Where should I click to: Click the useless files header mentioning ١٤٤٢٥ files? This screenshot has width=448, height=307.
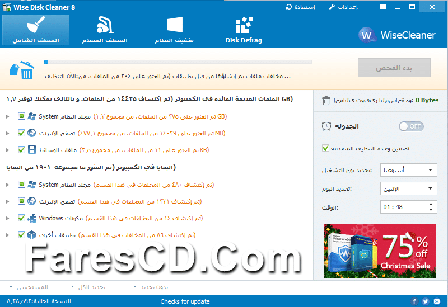point(150,99)
